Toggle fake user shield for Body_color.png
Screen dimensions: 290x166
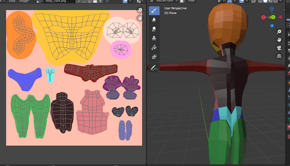tap(84, 1)
